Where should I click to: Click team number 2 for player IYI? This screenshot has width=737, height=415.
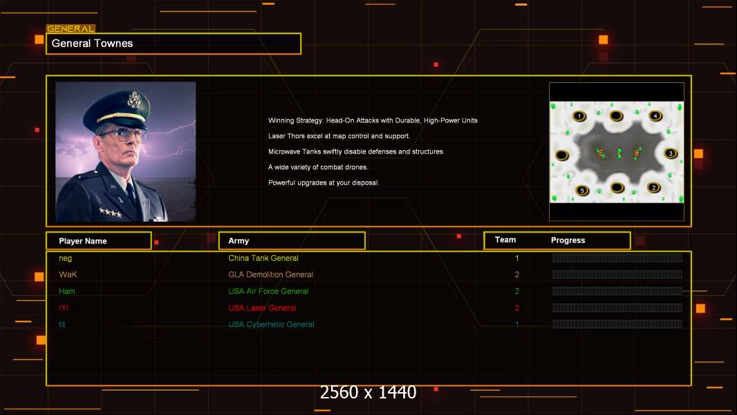pyautogui.click(x=516, y=308)
